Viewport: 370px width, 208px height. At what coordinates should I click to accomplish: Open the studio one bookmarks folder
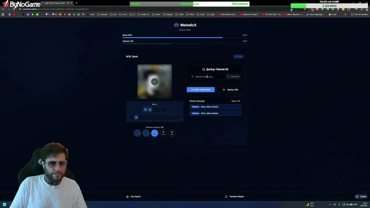point(143,14)
